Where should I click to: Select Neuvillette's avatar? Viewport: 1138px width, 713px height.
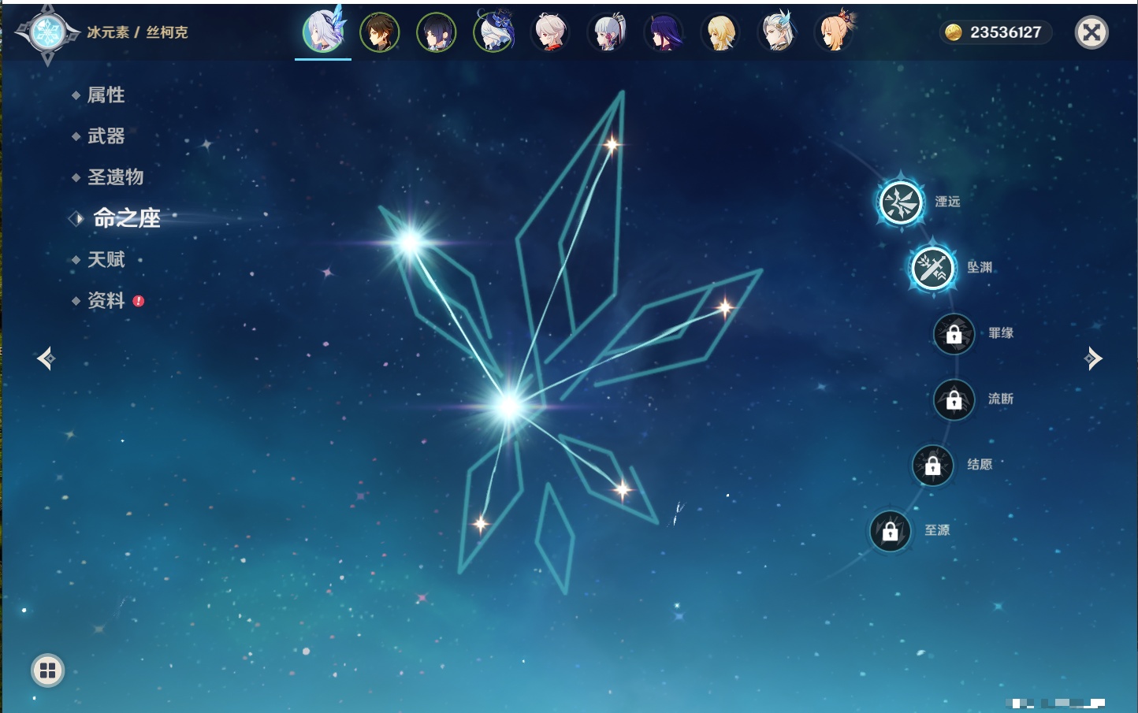778,32
